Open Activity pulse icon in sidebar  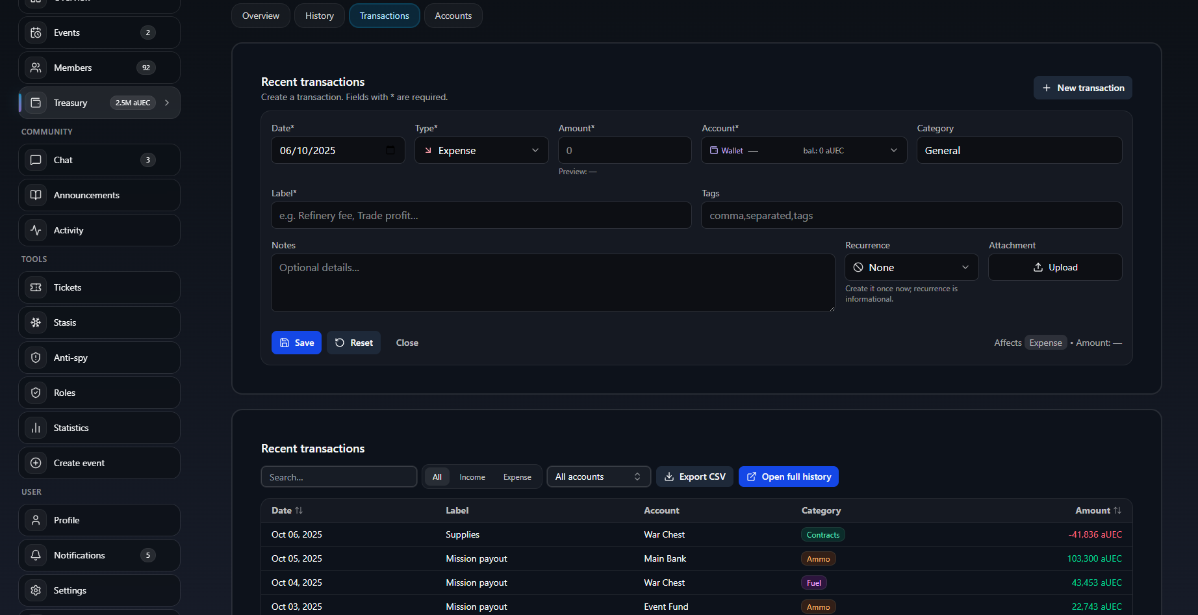pyautogui.click(x=36, y=230)
